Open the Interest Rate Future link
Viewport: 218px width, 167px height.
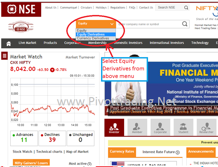pyautogui.click(x=159, y=152)
